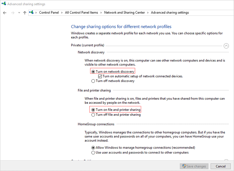Choose Allow Windows to manage homegroup connections
Image resolution: width=234 pixels, height=171 pixels.
click(x=93, y=148)
